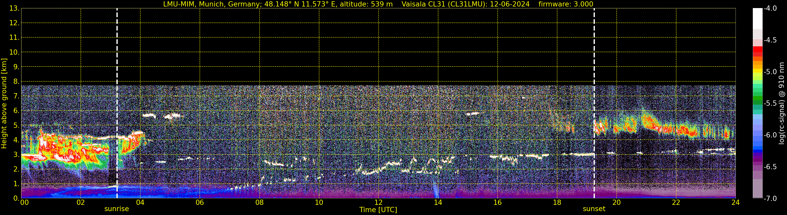The width and height of the screenshot is (787, 215).
Task: Click the "5." height axis tick label
Action: pos(16,125)
